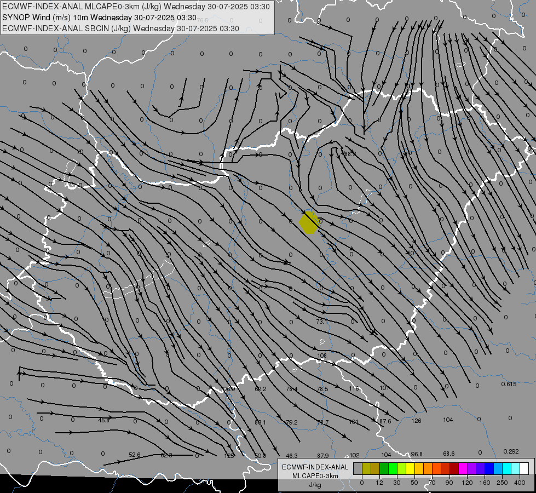This screenshot has width=536, height=493.
Task: Click the 90 tick label on the scale
Action: click(x=449, y=483)
